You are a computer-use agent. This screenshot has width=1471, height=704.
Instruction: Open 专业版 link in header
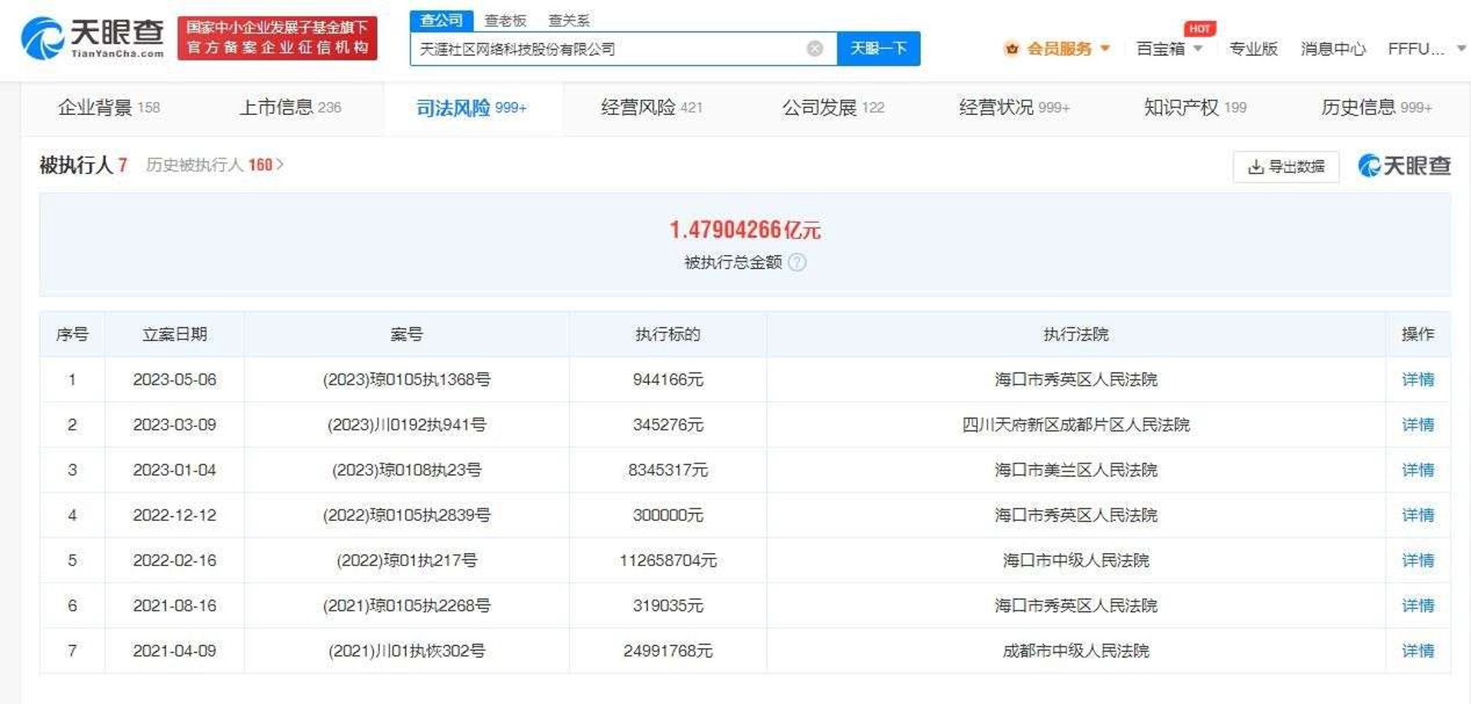1253,49
